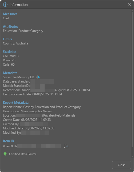Screen dimensions: 134x172
Task: Click the Report Name text line
Action: [42, 107]
